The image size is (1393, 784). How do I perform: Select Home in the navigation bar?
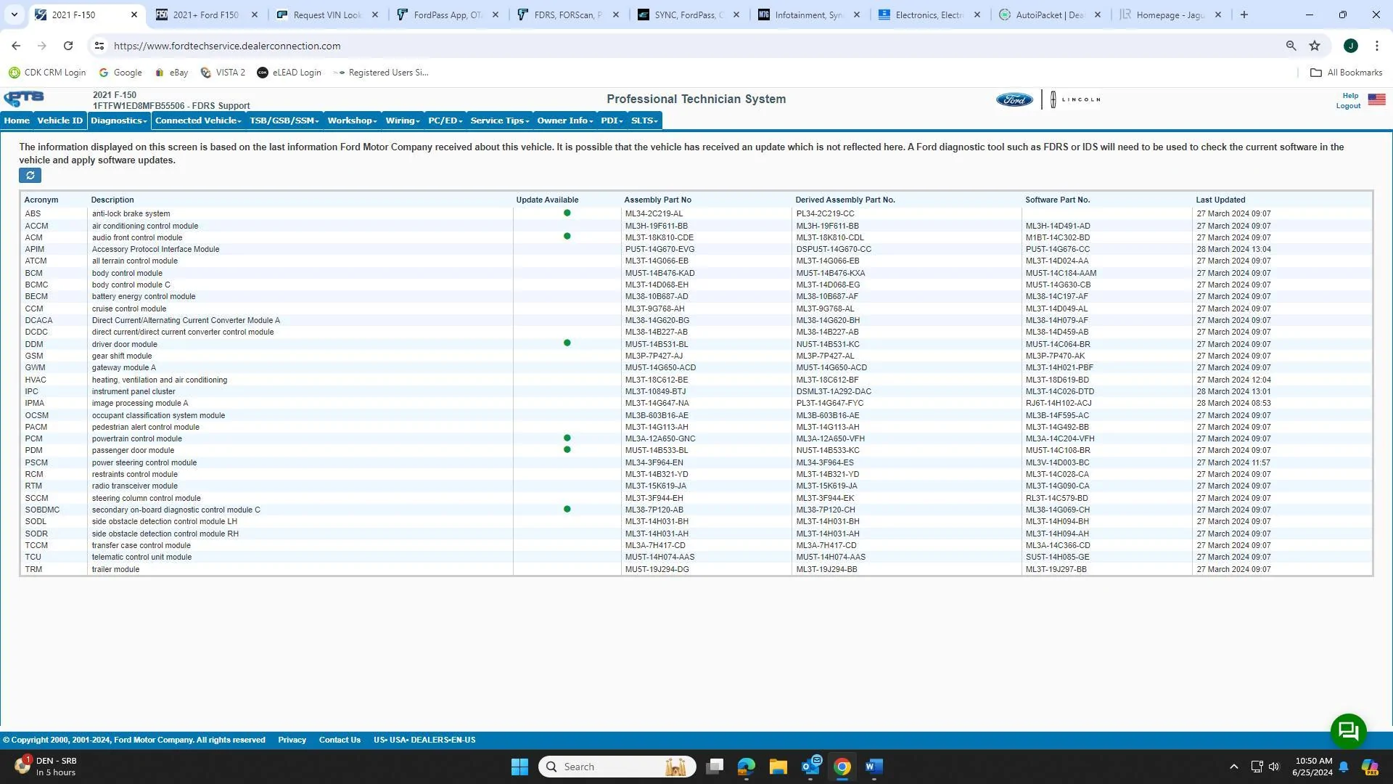click(16, 121)
